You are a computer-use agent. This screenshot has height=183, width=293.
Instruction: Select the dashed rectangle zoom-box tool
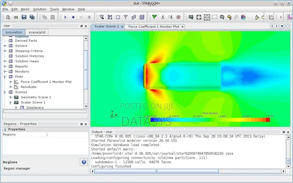[215, 17]
